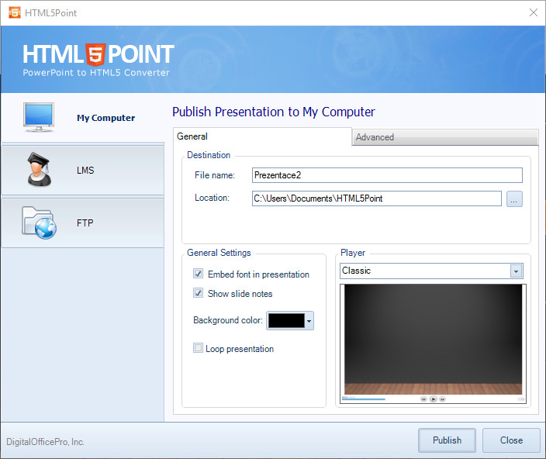Expand the Classic player dropdown
The width and height of the screenshot is (546, 459).
pyautogui.click(x=516, y=271)
